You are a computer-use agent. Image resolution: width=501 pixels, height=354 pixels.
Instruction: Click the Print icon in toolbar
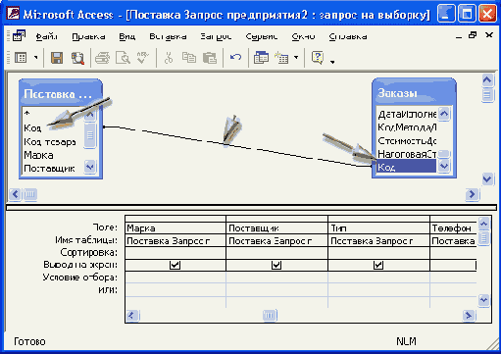(102, 58)
